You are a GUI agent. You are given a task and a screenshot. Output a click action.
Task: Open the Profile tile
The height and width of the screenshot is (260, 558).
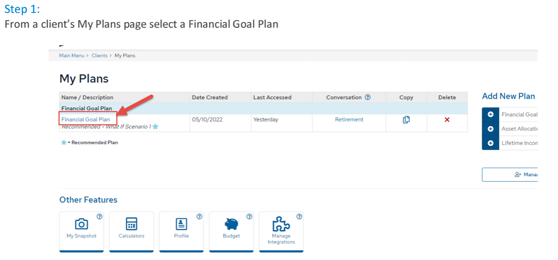(181, 232)
